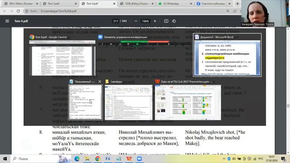The image size is (290, 163).
Task: Open File Explorer from taskbar
Action: tap(87, 159)
